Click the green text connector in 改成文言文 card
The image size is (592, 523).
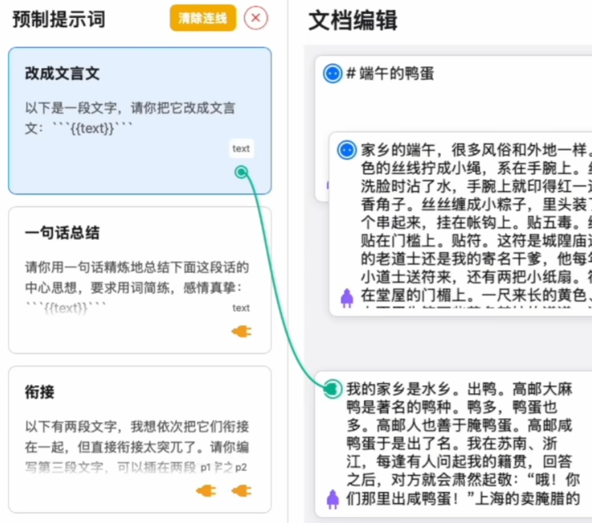(241, 172)
